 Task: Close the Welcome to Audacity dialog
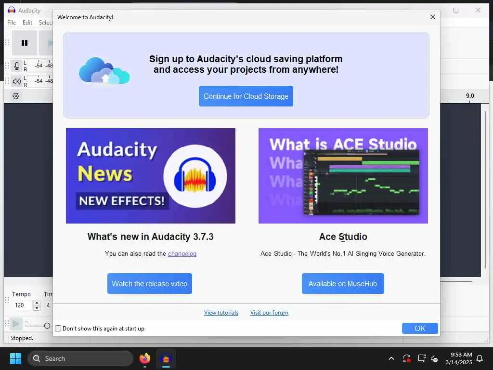[433, 17]
